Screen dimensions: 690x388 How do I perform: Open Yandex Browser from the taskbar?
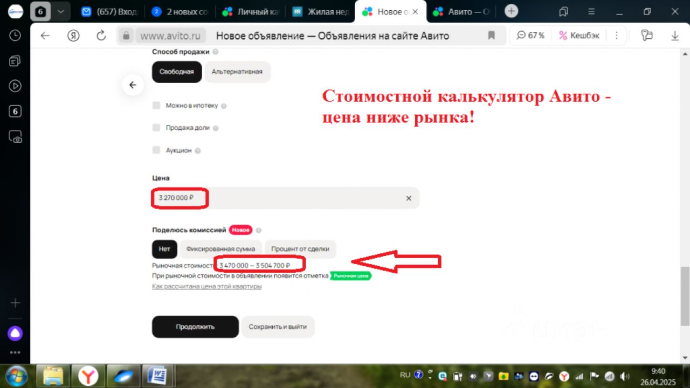coord(88,375)
